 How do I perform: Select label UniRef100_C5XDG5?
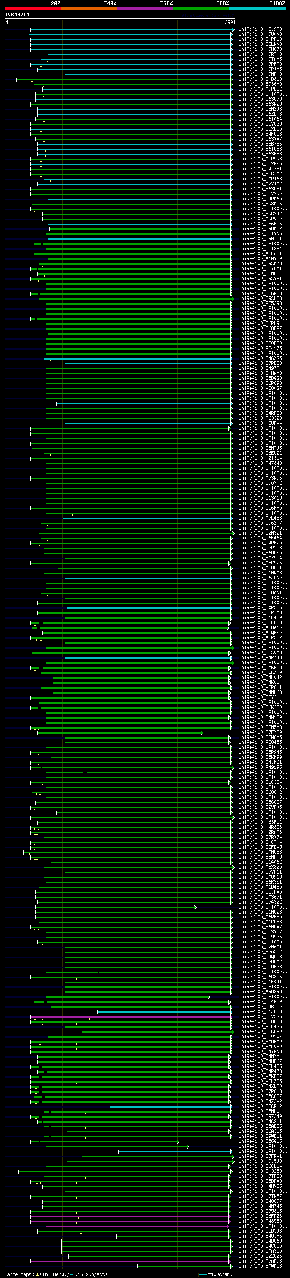point(260,129)
